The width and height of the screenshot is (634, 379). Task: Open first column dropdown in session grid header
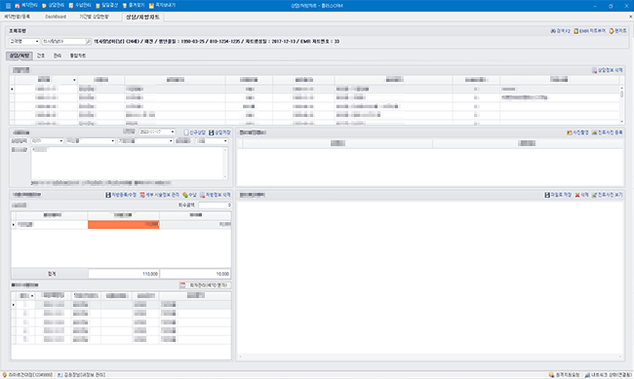point(32,296)
